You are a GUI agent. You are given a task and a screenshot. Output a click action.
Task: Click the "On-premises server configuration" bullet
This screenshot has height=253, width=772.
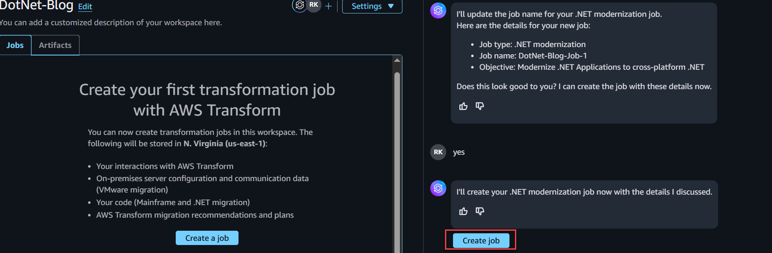(x=202, y=184)
